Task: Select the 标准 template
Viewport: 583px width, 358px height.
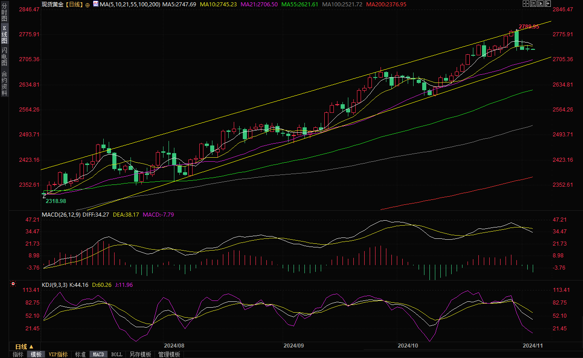Action: click(x=80, y=354)
